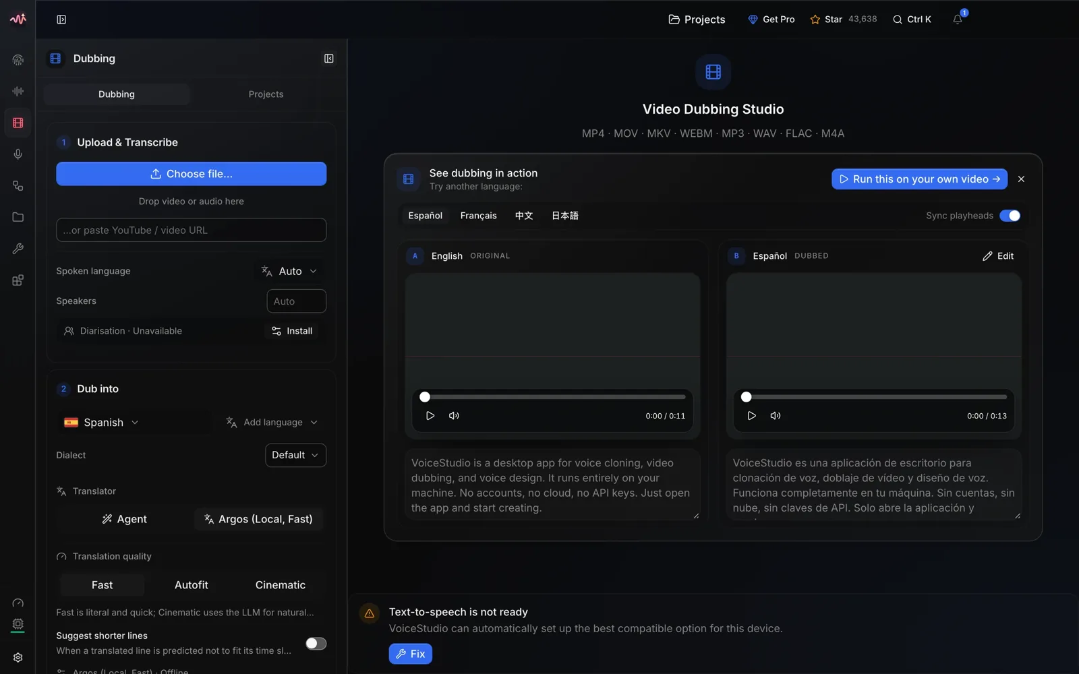This screenshot has width=1079, height=674.
Task: Select the Dubbing tab in the panel
Action: tap(117, 94)
